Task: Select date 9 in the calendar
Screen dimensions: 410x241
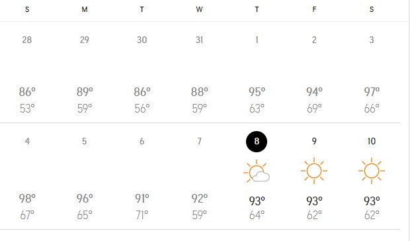Action: (x=314, y=141)
